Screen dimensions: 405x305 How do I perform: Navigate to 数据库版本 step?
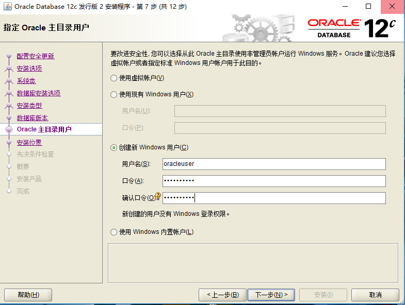click(33, 118)
